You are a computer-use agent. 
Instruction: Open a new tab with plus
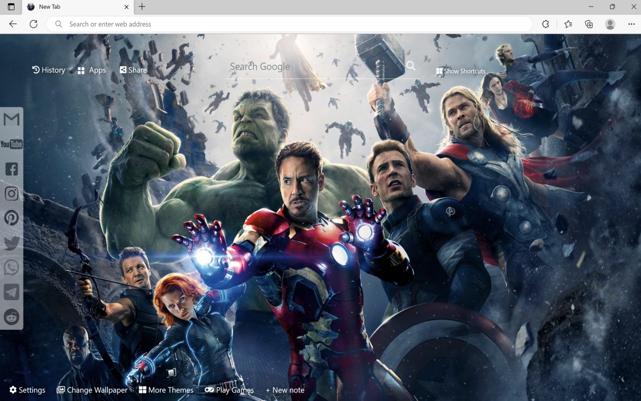pos(142,7)
